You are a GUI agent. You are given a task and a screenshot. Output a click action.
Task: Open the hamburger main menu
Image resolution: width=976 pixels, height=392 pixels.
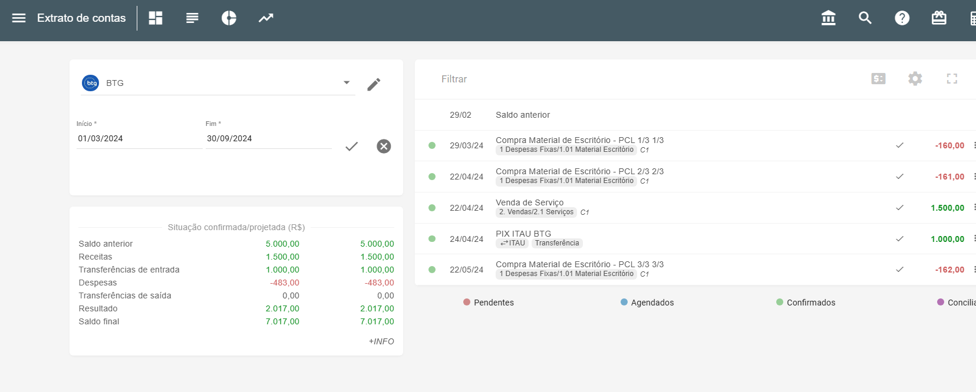coord(19,18)
